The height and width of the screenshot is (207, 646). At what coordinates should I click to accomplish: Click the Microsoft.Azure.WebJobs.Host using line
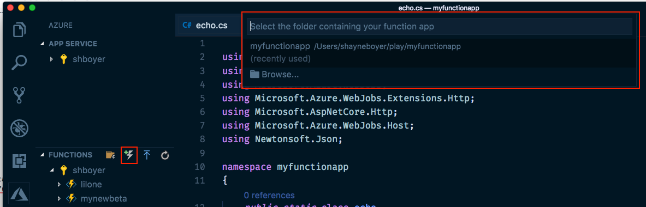318,125
